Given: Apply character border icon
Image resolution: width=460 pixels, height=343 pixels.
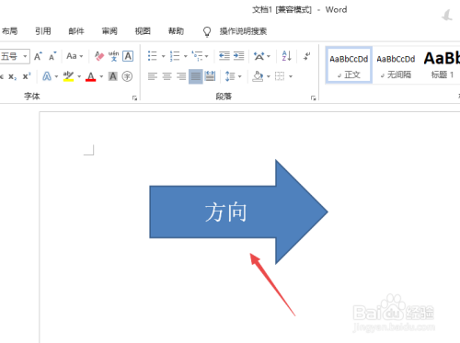Looking at the screenshot, I should coord(128,56).
